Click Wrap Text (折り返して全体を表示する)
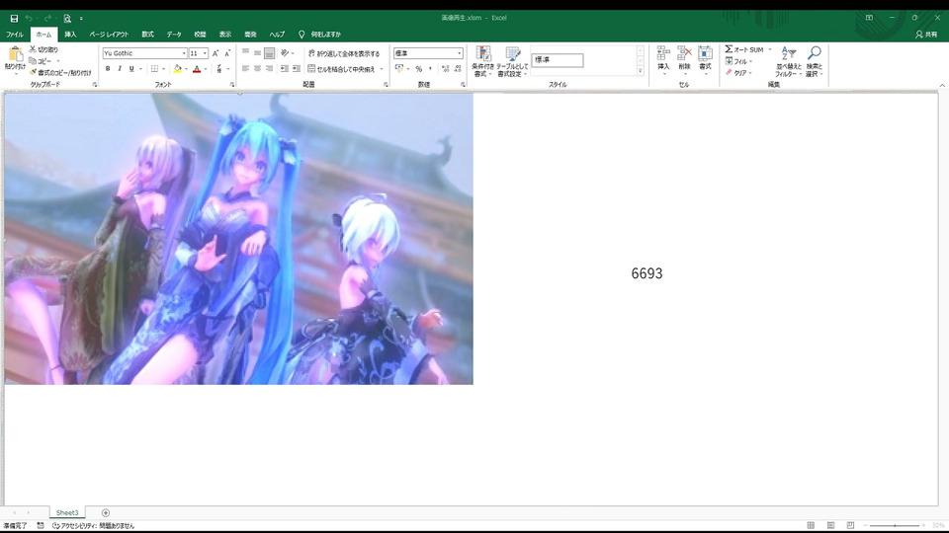This screenshot has height=533, width=949. click(344, 53)
